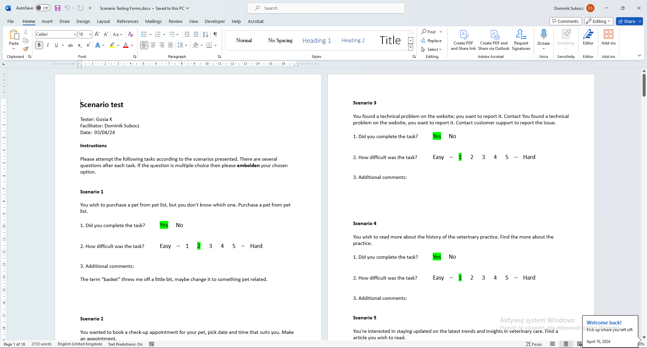647x348 pixels.
Task: Open the Developer tab
Action: (x=215, y=21)
